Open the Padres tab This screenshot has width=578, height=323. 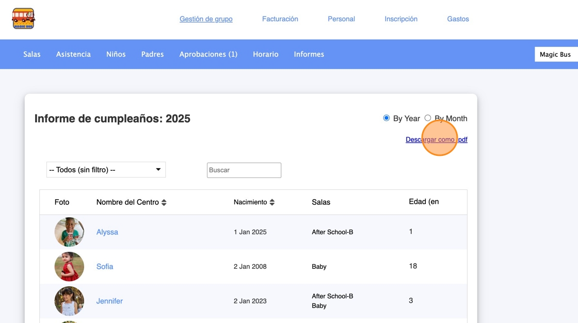[152, 54]
